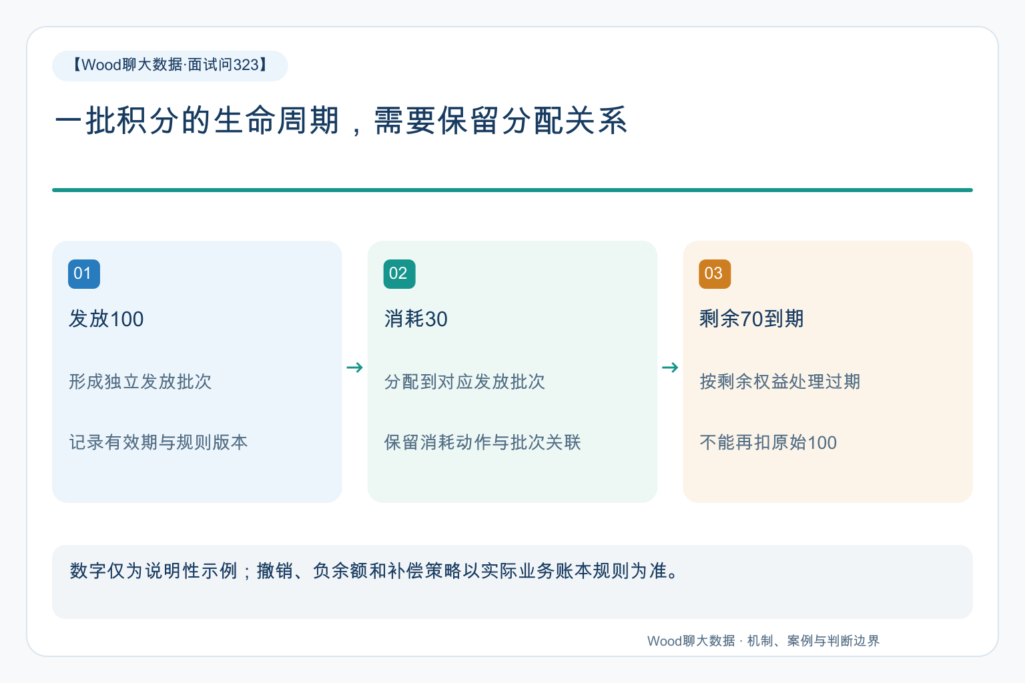The width and height of the screenshot is (1025, 683).
Task: Click the blue 01 step badge
Action: click(84, 273)
